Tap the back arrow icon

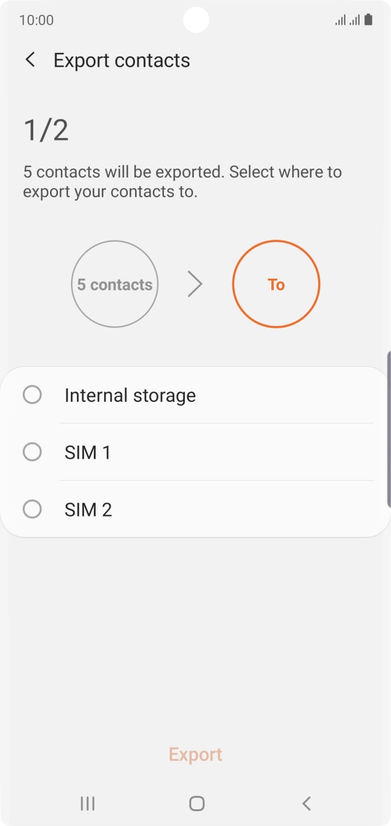click(30, 60)
